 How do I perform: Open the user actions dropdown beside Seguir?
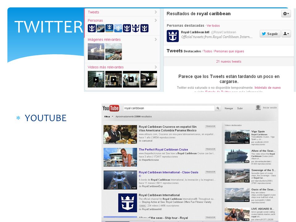286,34
